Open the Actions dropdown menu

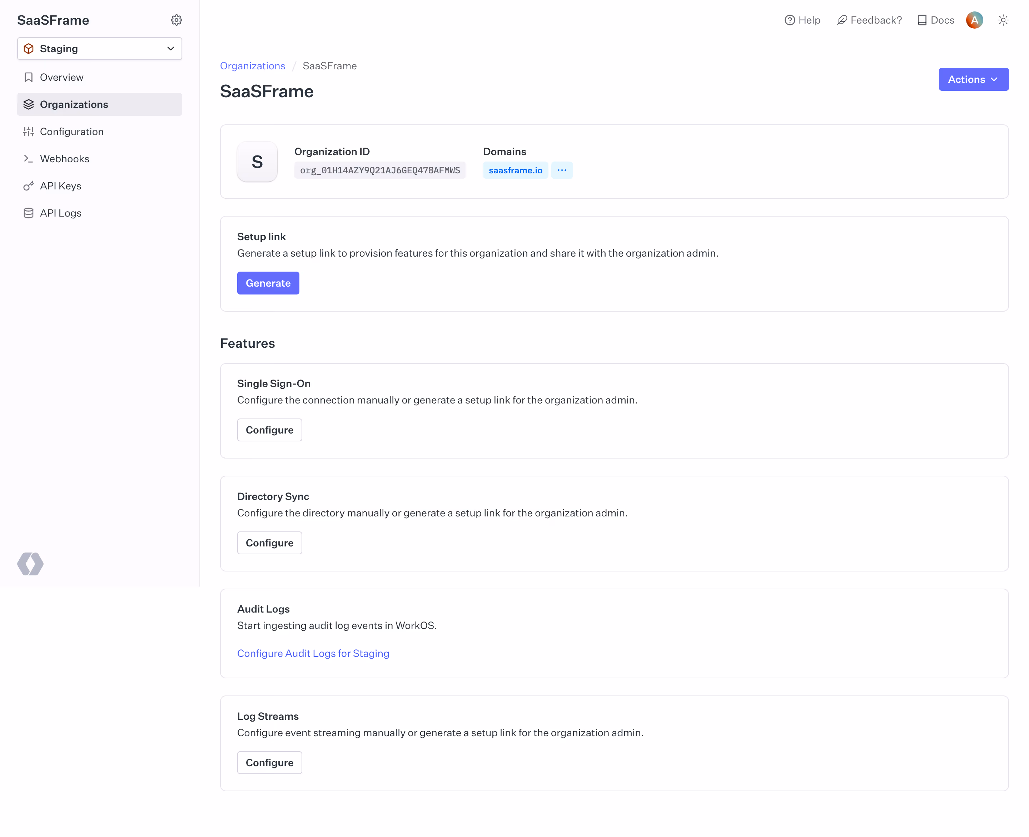pyautogui.click(x=974, y=79)
